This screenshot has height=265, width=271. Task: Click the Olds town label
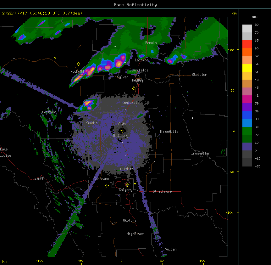122,124
